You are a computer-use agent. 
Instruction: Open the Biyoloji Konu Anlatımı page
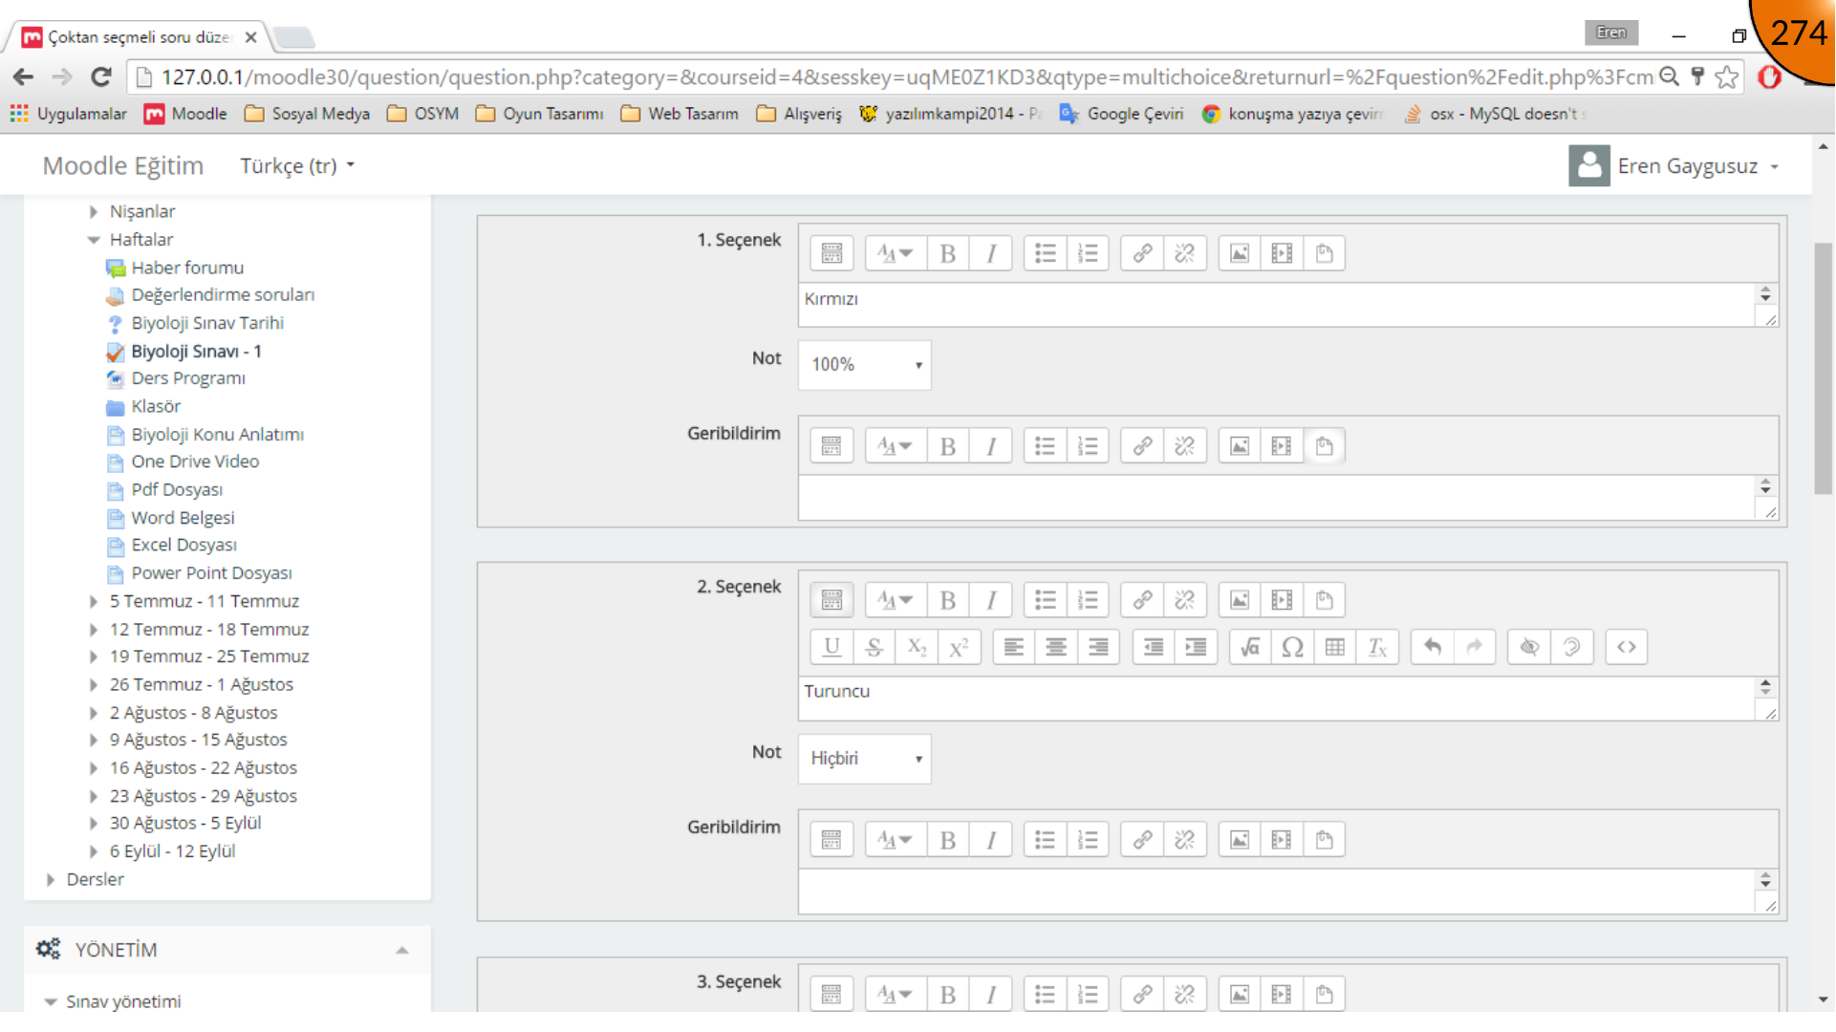tap(218, 434)
